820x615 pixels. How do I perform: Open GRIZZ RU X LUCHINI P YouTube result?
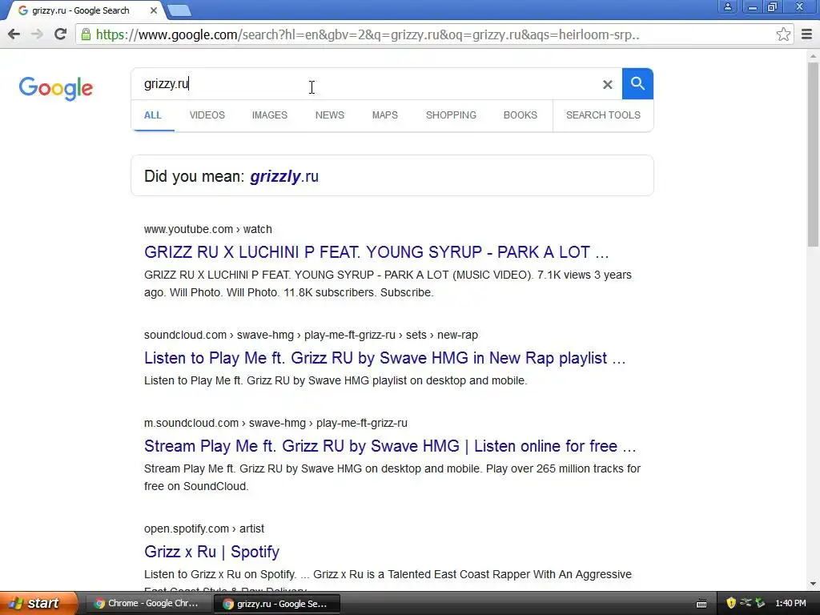click(x=376, y=252)
